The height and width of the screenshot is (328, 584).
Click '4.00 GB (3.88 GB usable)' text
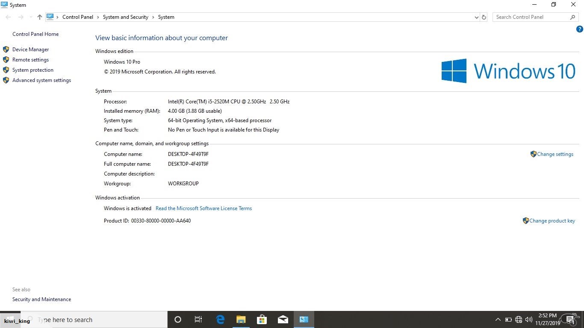pos(195,111)
